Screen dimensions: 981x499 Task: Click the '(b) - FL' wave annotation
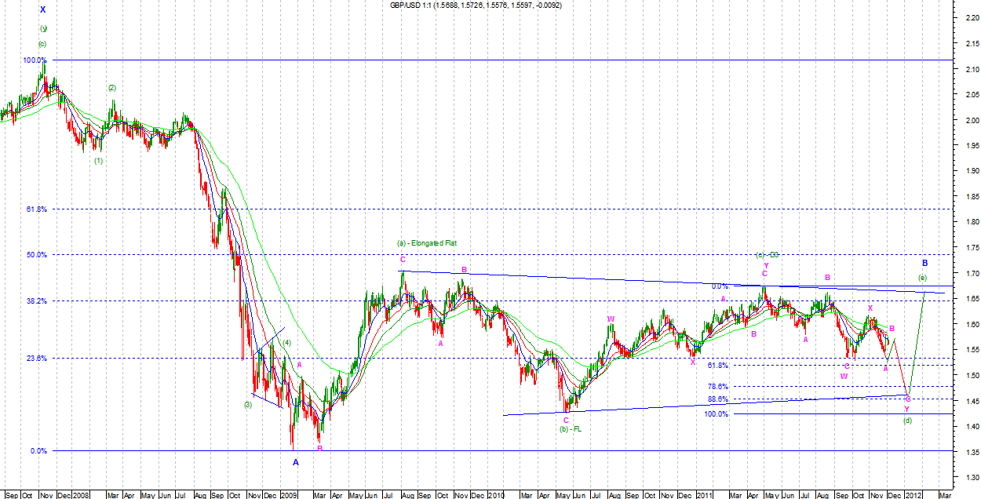point(570,430)
